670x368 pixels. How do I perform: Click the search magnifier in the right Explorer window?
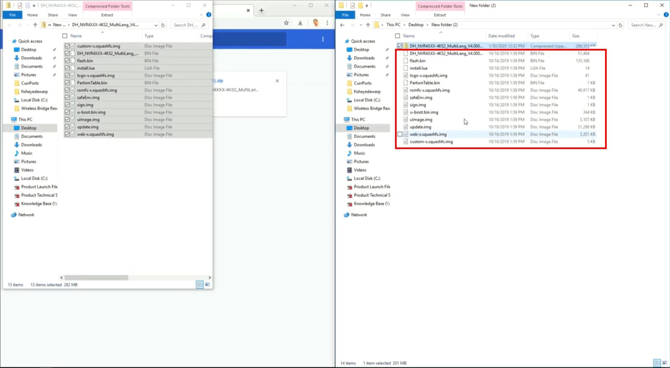[x=661, y=25]
